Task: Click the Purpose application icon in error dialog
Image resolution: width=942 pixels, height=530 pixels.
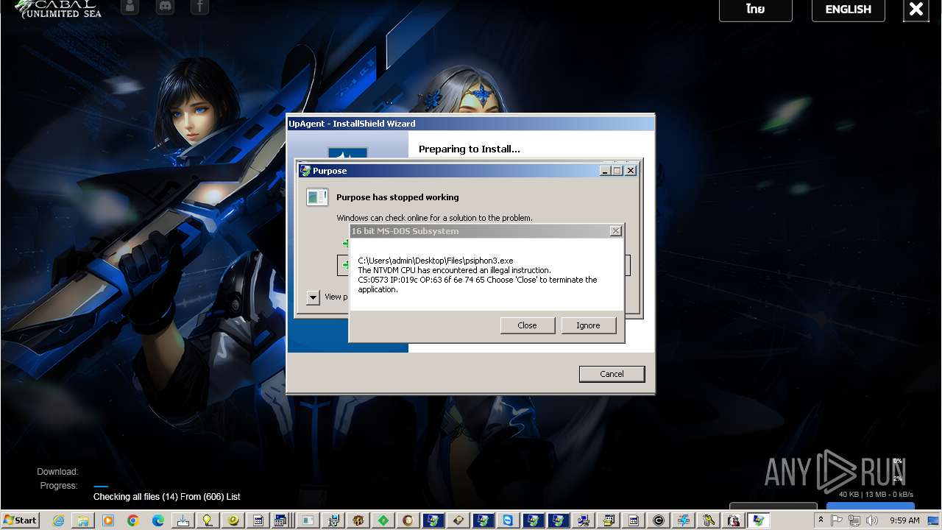Action: click(x=317, y=197)
